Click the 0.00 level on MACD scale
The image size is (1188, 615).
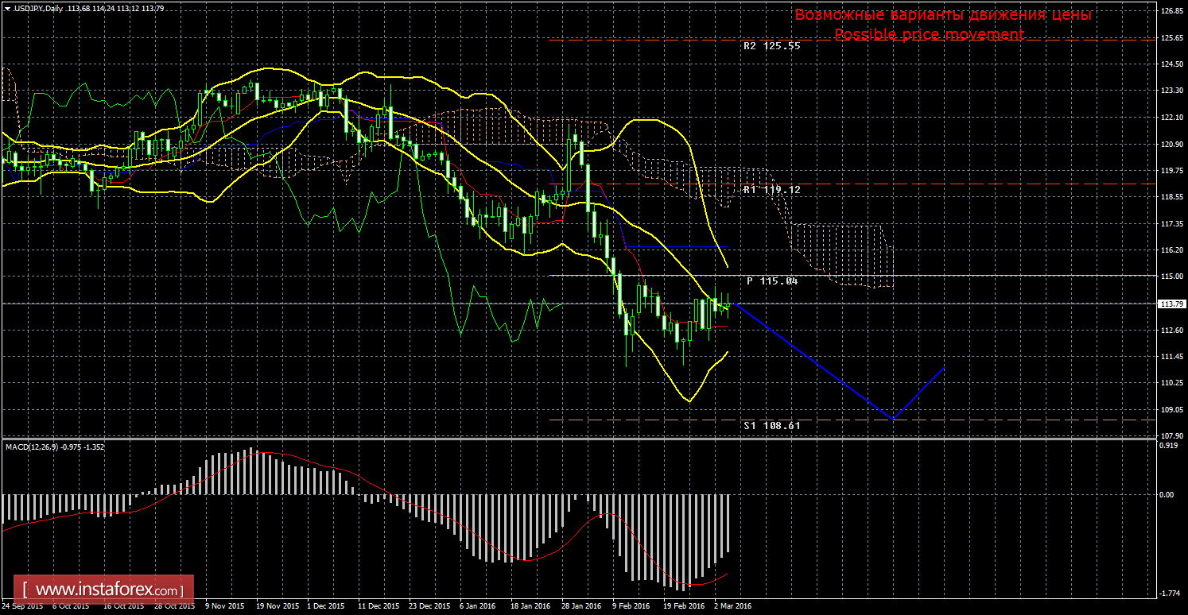tap(1167, 494)
